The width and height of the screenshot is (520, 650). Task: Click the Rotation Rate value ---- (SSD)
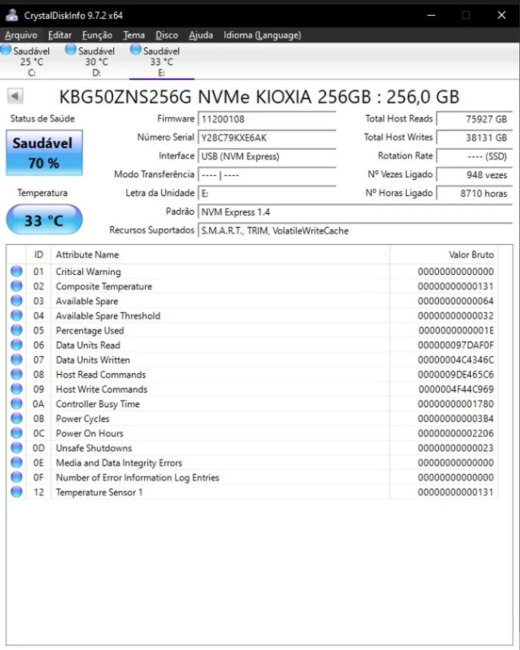tap(474, 156)
